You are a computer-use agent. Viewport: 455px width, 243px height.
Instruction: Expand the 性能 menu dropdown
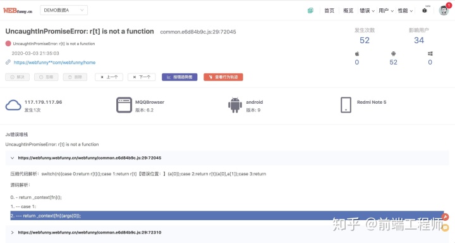coord(405,11)
